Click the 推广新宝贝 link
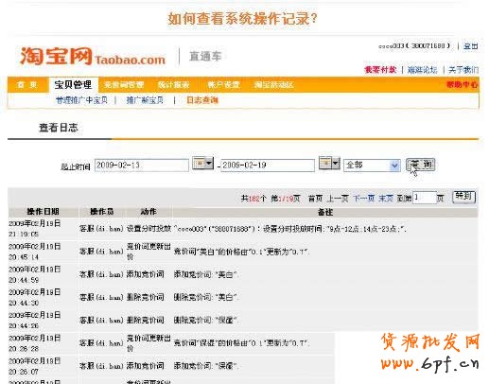The width and height of the screenshot is (489, 384). pyautogui.click(x=145, y=100)
